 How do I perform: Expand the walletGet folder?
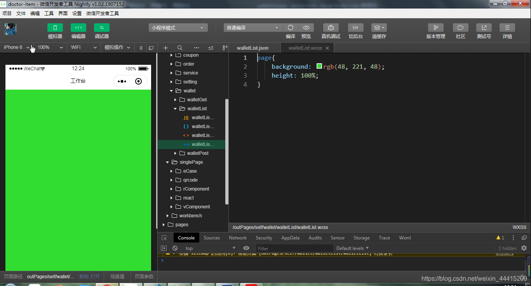175,100
